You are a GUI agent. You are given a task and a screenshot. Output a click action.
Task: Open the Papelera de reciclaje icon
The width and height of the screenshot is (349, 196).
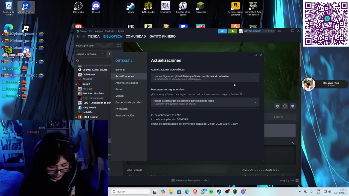pyautogui.click(x=8, y=9)
